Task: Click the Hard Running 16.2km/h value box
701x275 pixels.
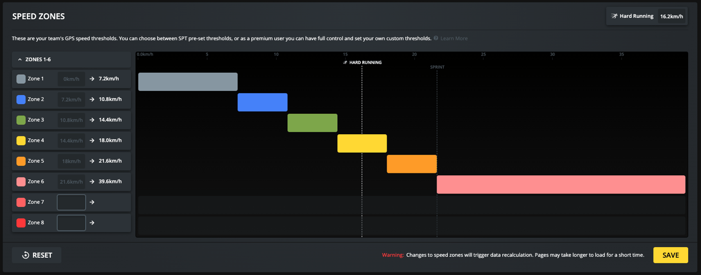Action: 671,16
